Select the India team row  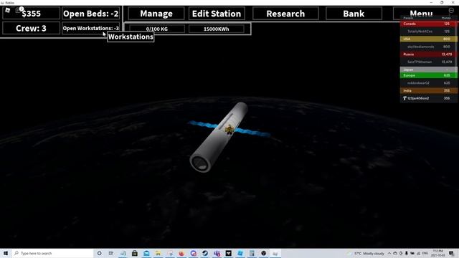428,90
